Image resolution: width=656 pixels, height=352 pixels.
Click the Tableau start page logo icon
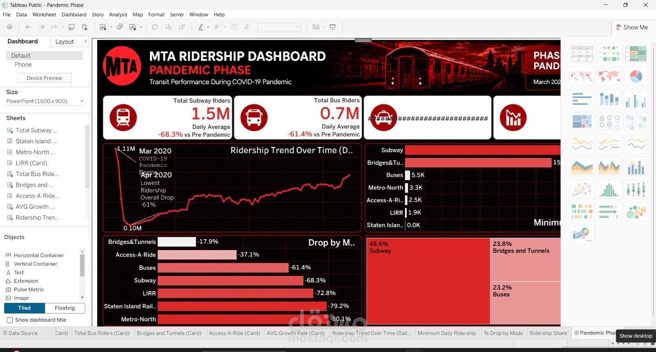[9, 27]
